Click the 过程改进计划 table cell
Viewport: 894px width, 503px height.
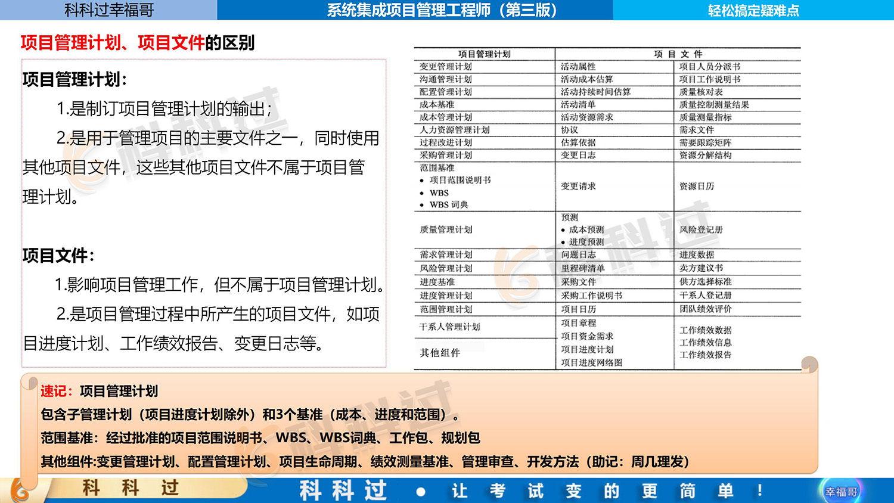(x=445, y=142)
